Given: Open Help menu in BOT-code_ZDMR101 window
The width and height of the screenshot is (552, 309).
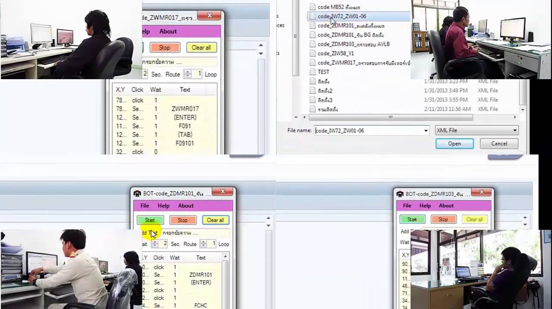Looking at the screenshot, I should click(x=163, y=206).
